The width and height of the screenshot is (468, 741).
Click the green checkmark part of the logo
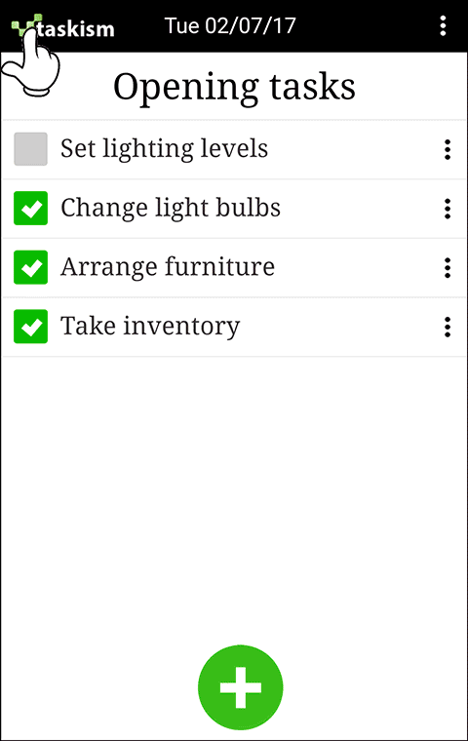(25, 24)
